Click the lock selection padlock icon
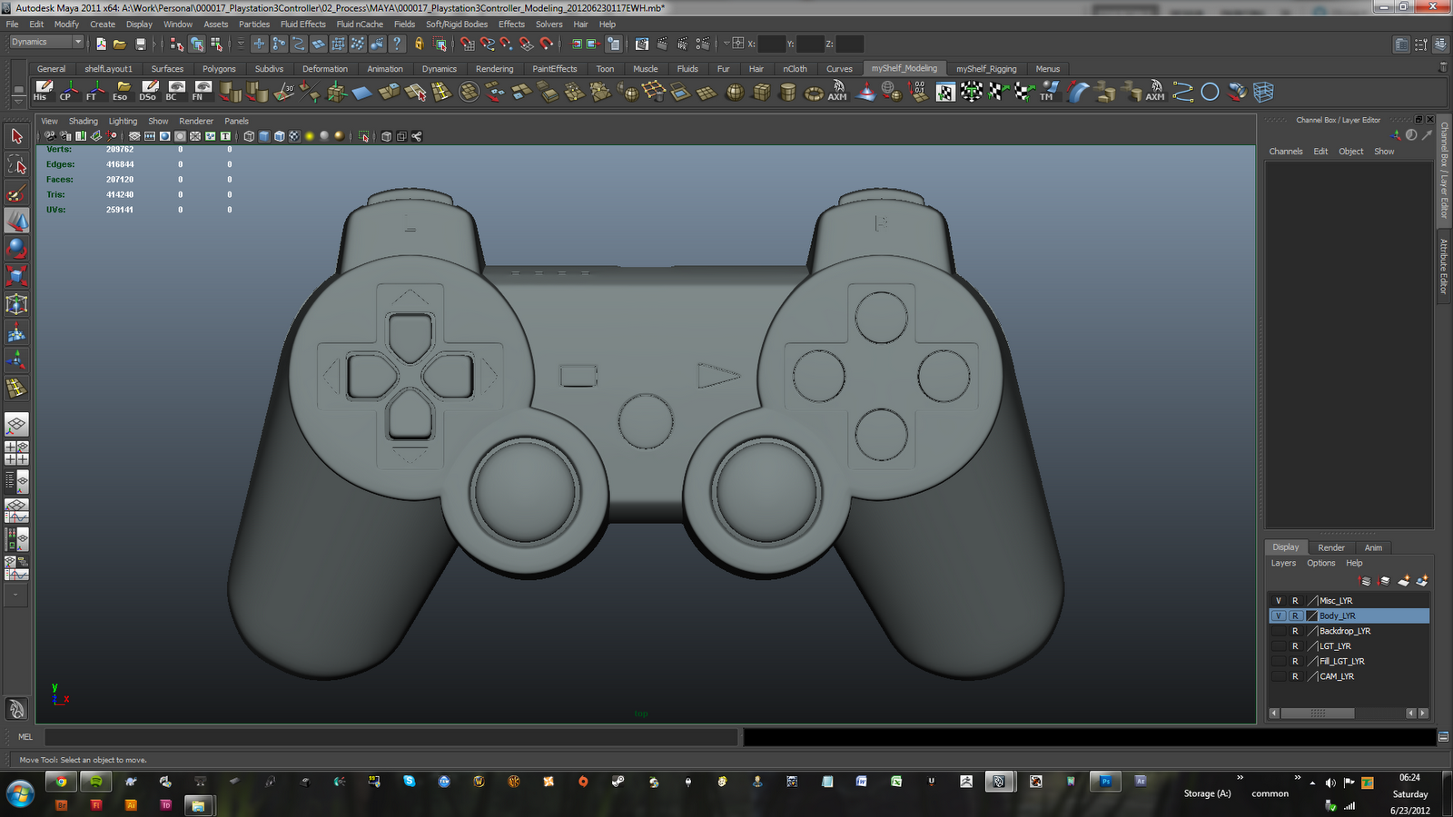 (419, 44)
